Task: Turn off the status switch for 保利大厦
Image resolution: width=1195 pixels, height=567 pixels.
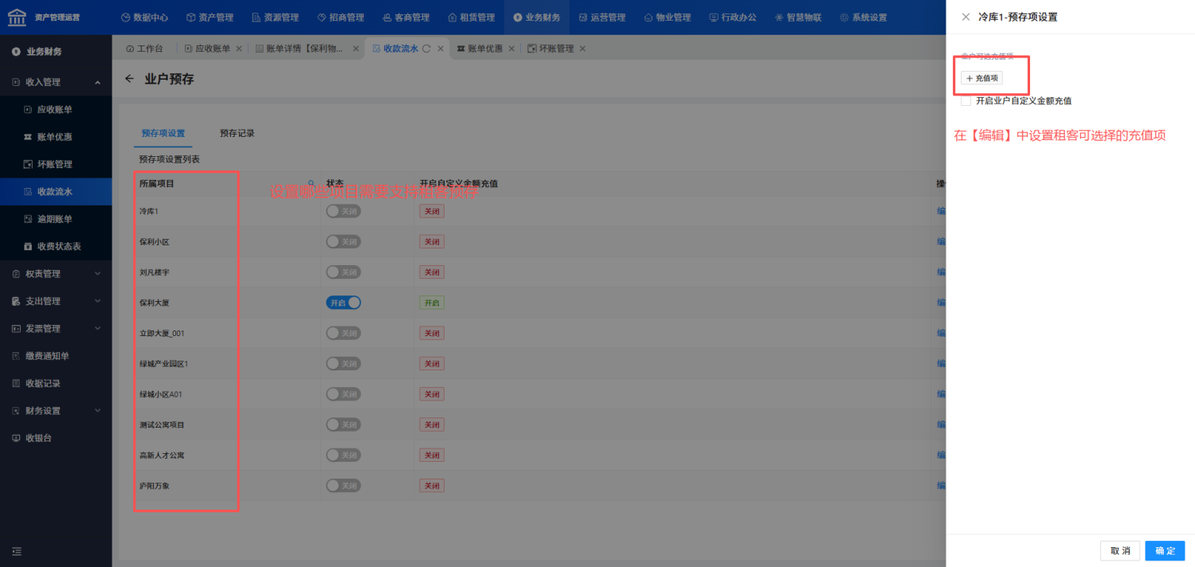Action: tap(343, 303)
